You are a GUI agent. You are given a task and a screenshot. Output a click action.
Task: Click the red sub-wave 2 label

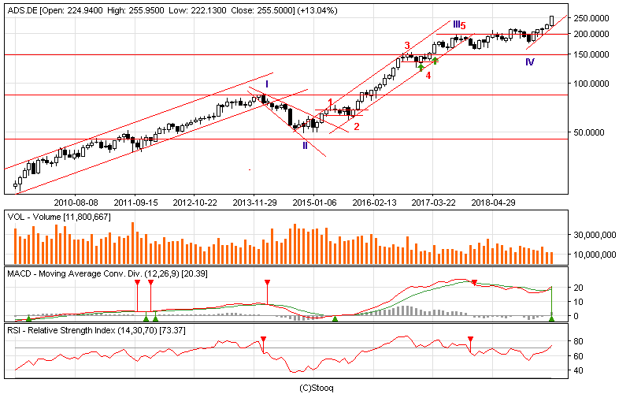pyautogui.click(x=357, y=127)
